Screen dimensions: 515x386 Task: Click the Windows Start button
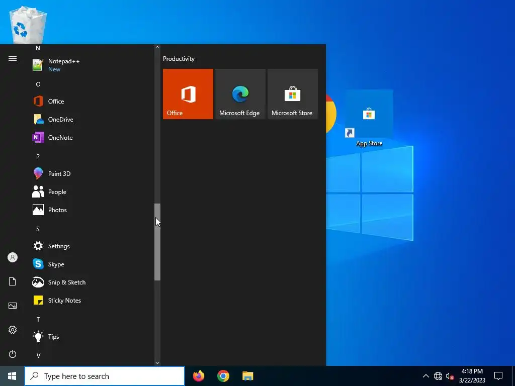12,376
